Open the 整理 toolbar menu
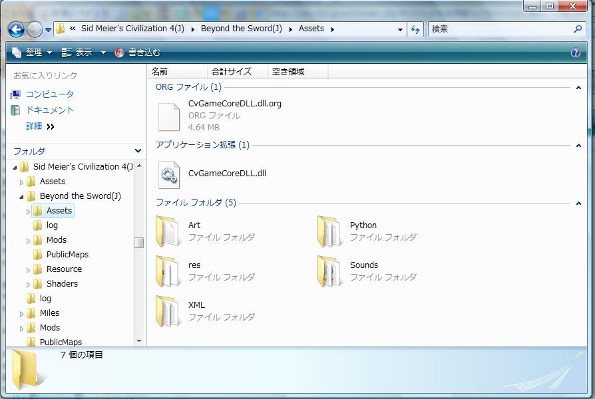Viewport: 595px width, 399px height. pos(27,53)
